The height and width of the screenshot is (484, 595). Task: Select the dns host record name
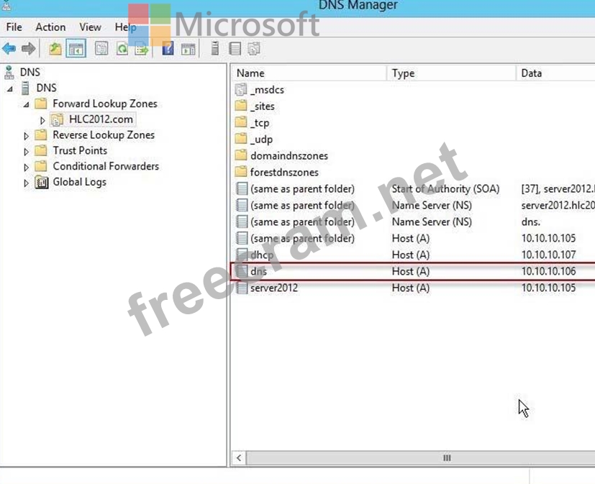(x=258, y=271)
